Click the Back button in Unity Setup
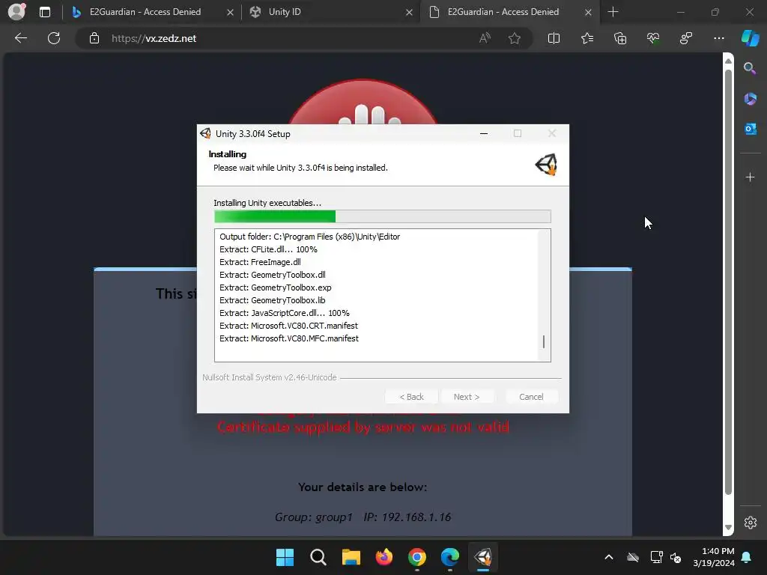 click(x=412, y=397)
